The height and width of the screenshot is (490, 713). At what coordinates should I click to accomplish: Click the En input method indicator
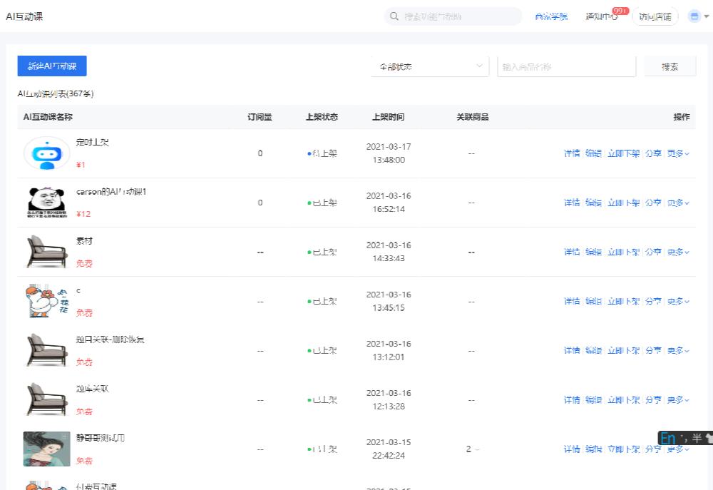[668, 439]
